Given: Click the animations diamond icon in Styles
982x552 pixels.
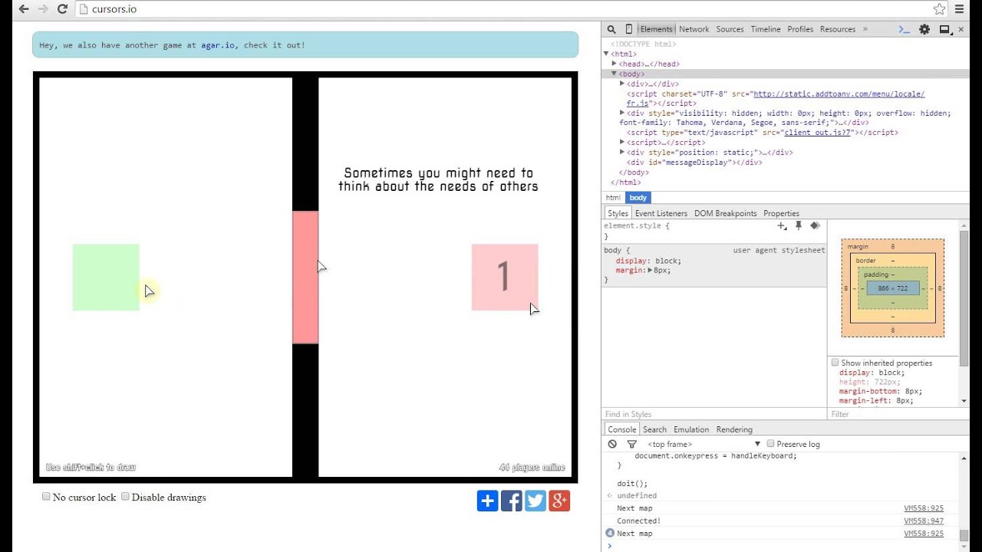Looking at the screenshot, I should (x=815, y=225).
